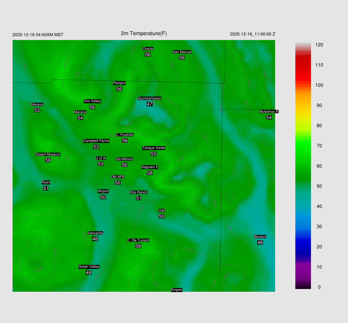Image resolution: width=348 pixels, height=323 pixels.
Task: Click the U of A station label
Action: pos(101,158)
